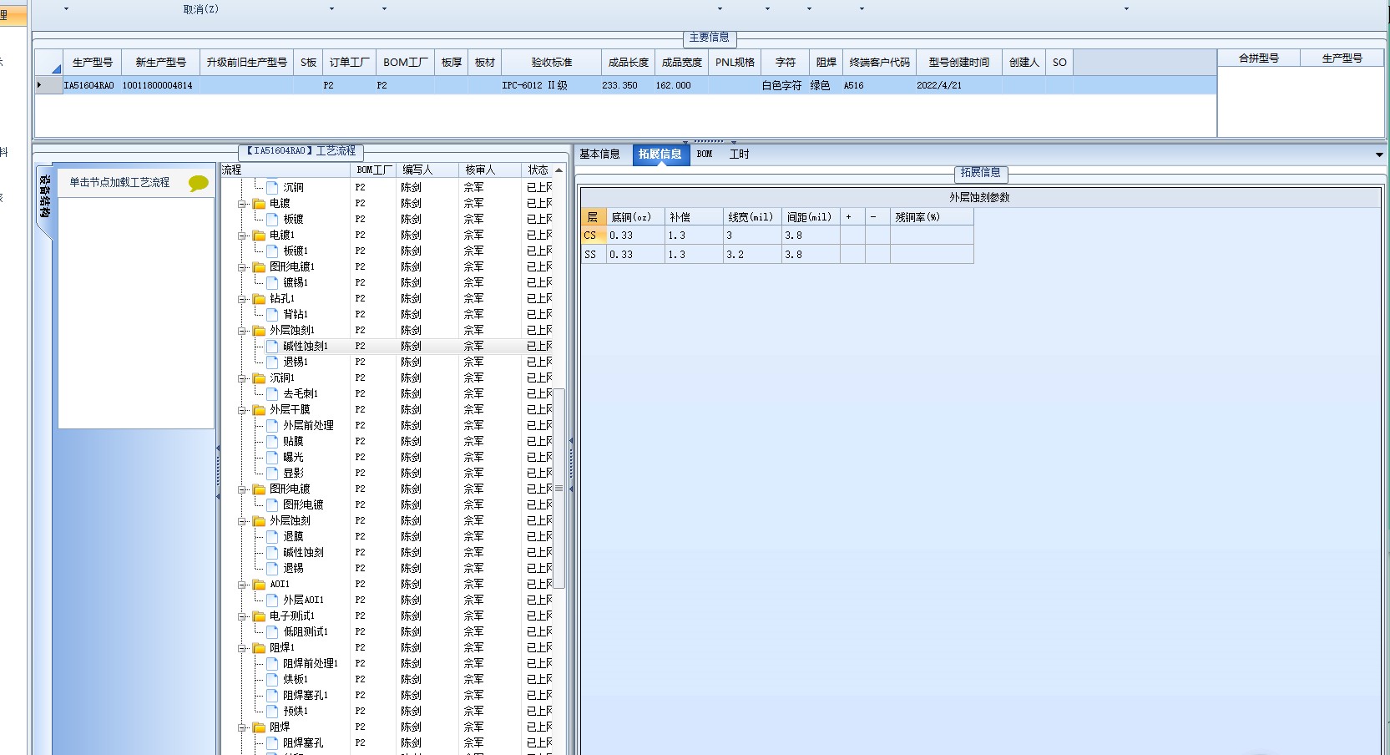This screenshot has height=755, width=1390.
Task: Collapse the 钻孔1 tree node
Action: pyautogui.click(x=242, y=299)
